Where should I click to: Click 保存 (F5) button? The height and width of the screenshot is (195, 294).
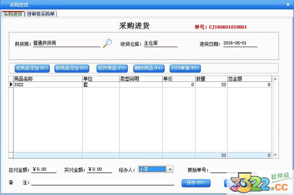[196, 183]
